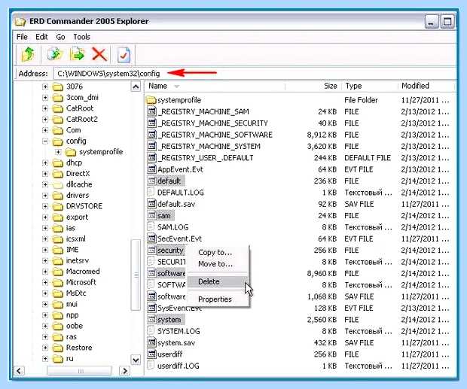Expand the 3076 folder node
The image size is (467, 389).
pyautogui.click(x=45, y=87)
